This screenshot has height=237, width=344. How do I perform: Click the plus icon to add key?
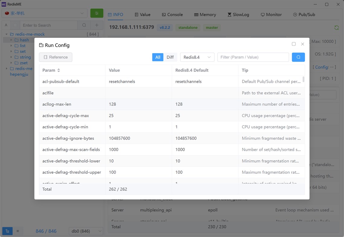coord(97,25)
